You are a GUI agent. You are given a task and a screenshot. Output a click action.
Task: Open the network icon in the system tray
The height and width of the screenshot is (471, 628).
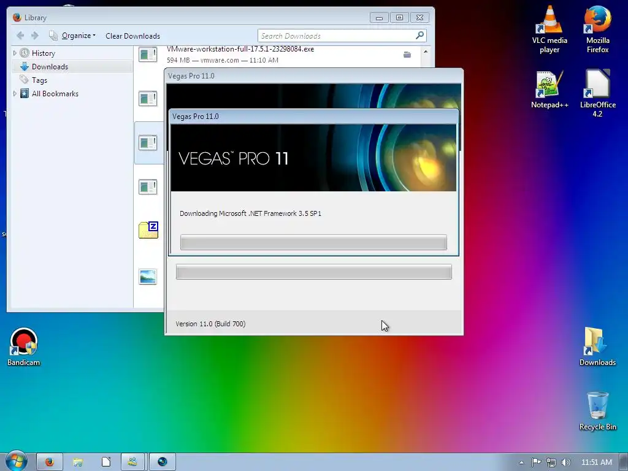(551, 462)
